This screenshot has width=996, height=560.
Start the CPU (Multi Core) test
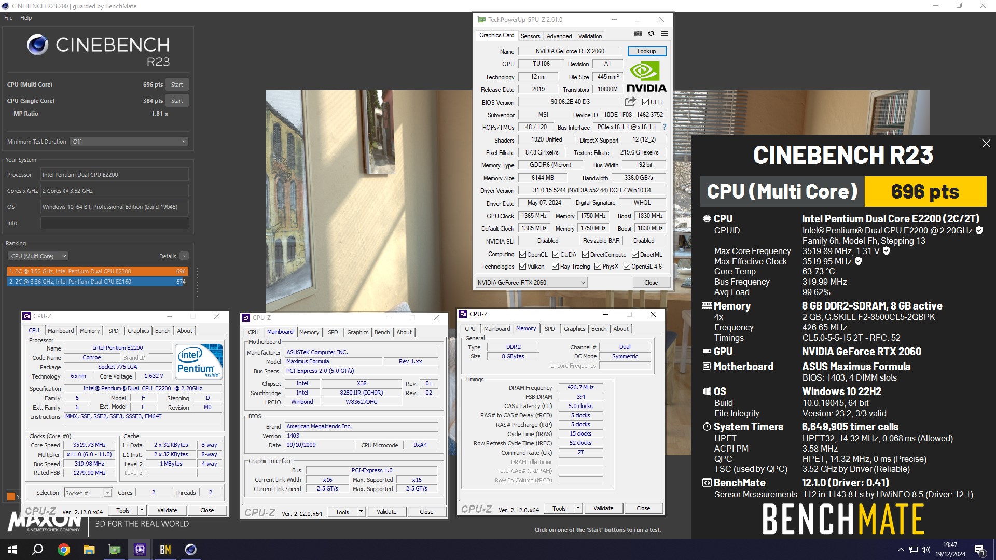coord(177,85)
